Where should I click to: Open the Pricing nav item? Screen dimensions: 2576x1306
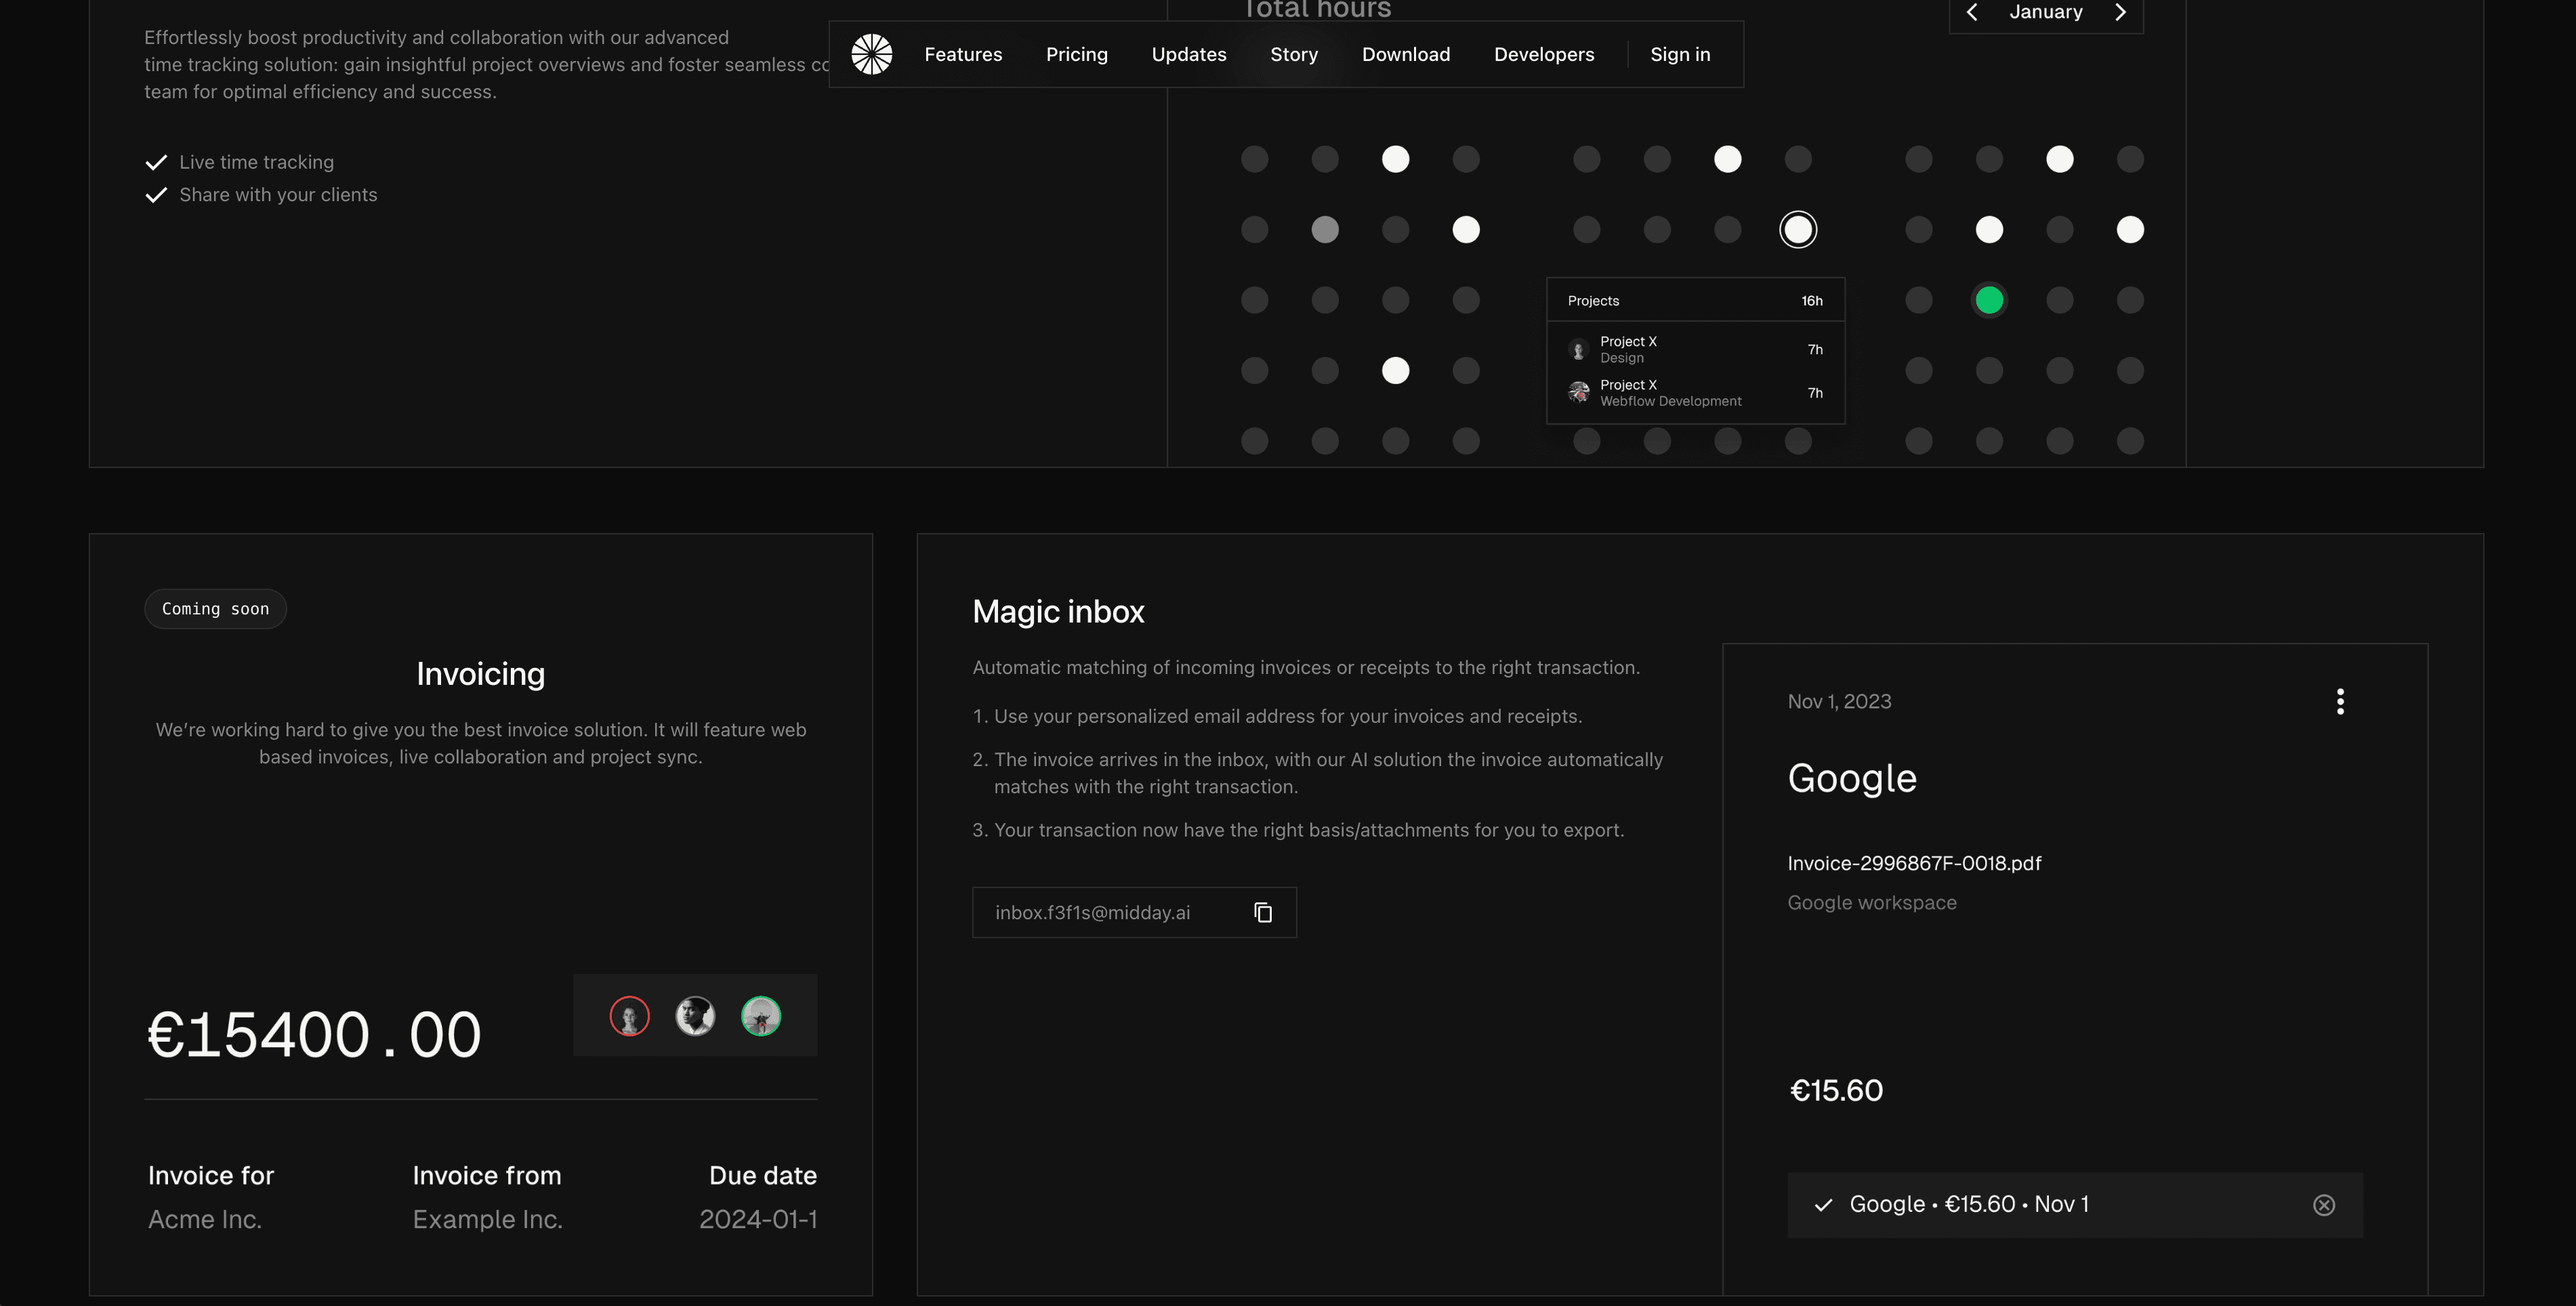coord(1076,54)
